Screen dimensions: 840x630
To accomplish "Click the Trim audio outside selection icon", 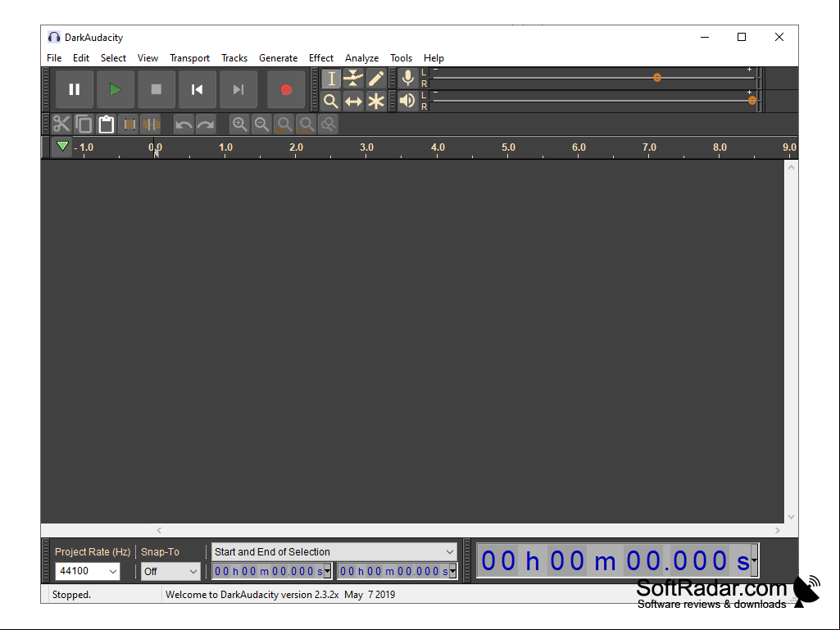I will click(x=129, y=125).
